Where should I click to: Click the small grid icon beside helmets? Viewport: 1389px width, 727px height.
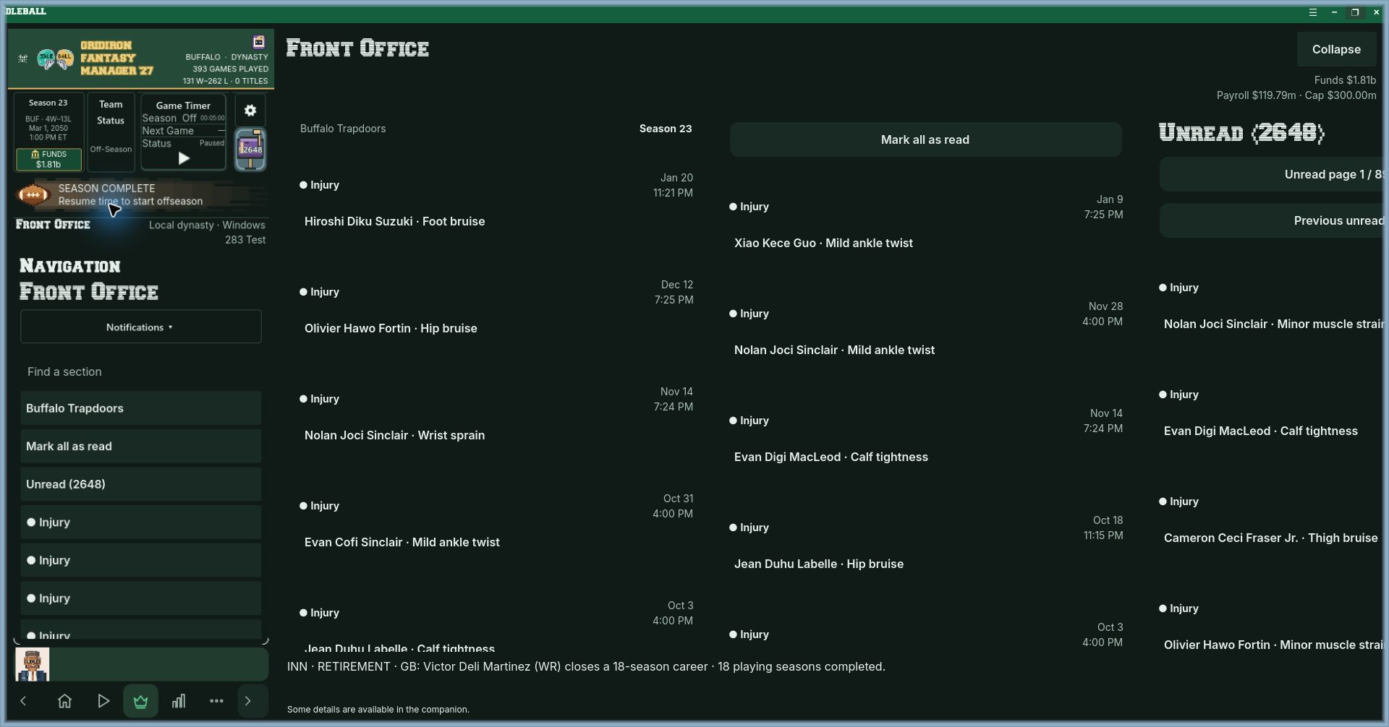(x=22, y=59)
